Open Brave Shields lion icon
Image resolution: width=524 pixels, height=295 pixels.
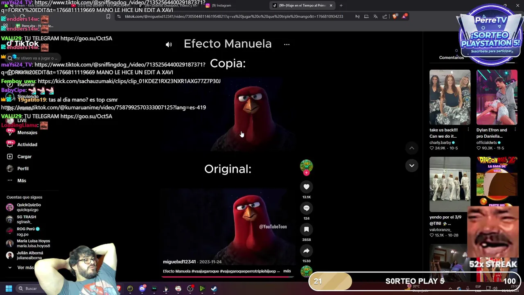(x=395, y=16)
